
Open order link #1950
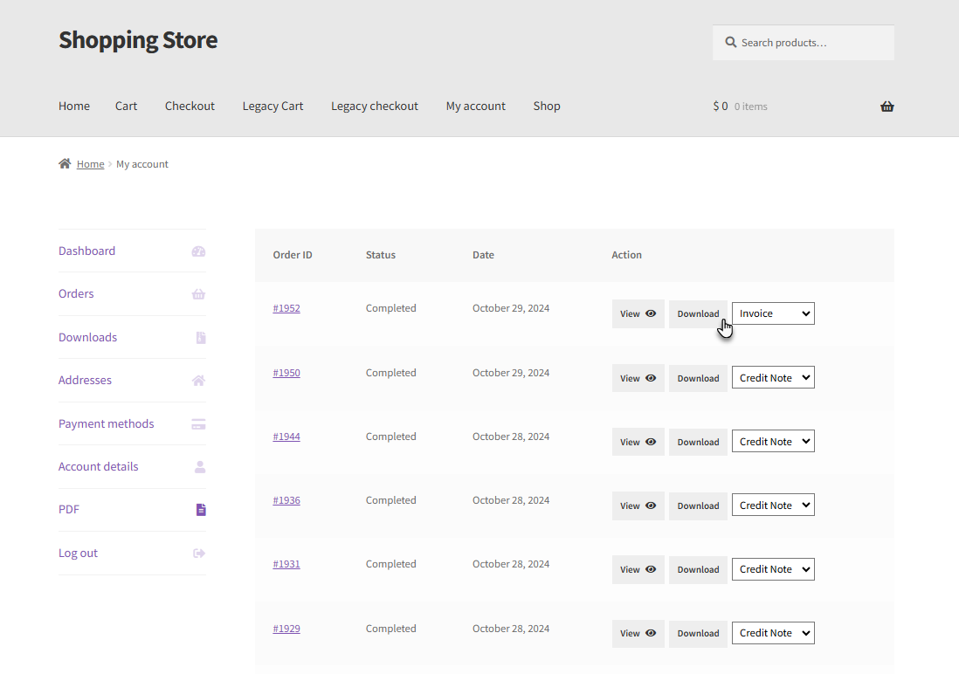point(286,373)
